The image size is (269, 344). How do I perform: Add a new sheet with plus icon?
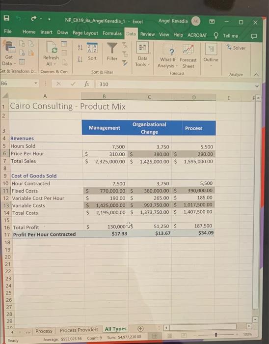140,329
